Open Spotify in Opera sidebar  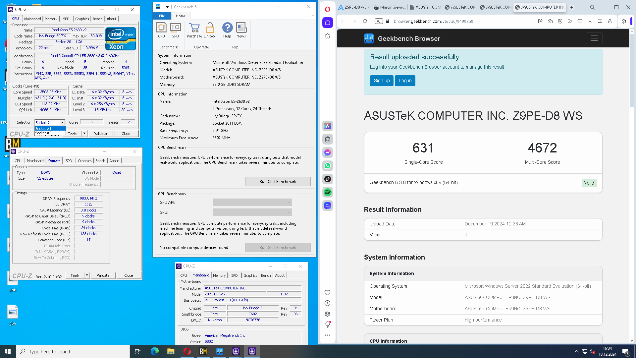point(328,192)
